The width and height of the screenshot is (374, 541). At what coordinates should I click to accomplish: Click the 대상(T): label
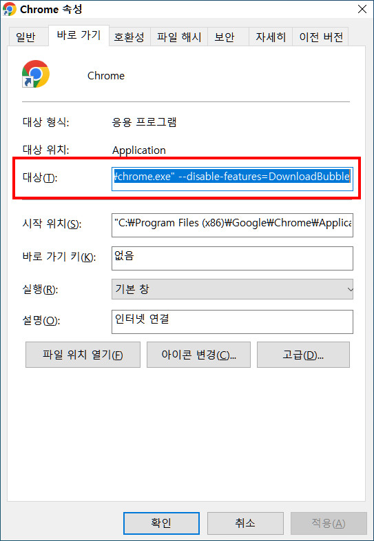[x=40, y=178]
